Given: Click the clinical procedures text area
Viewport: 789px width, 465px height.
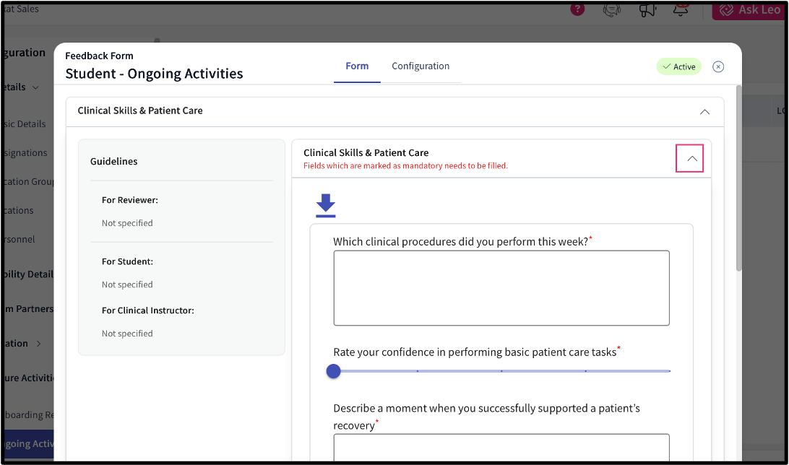Looking at the screenshot, I should [x=501, y=287].
